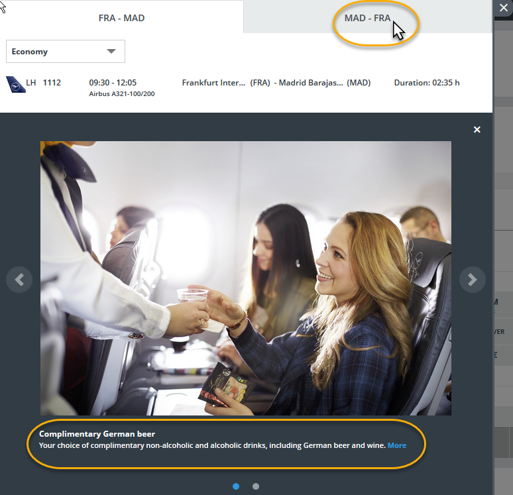This screenshot has height=495, width=513.
Task: Select the FRA - MAD tab
Action: point(121,18)
